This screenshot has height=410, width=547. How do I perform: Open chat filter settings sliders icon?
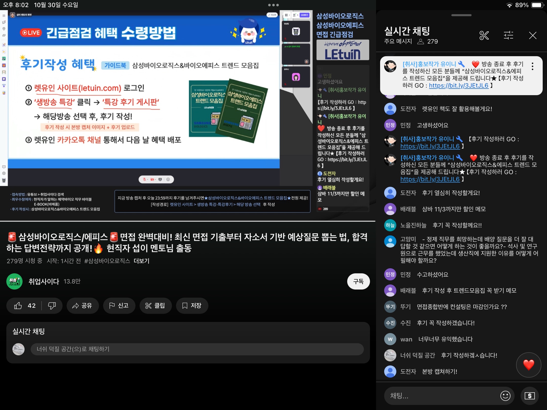[508, 35]
